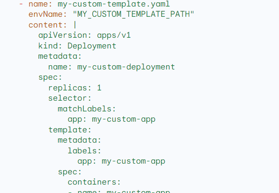
Task: Click the labels key
Action: (84, 151)
